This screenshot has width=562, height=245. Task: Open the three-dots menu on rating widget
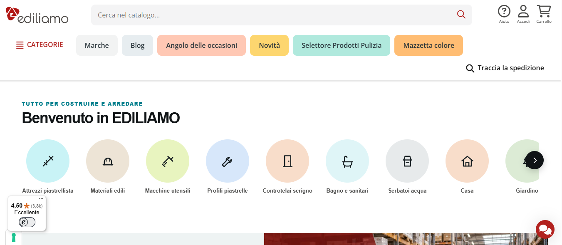pos(41,199)
